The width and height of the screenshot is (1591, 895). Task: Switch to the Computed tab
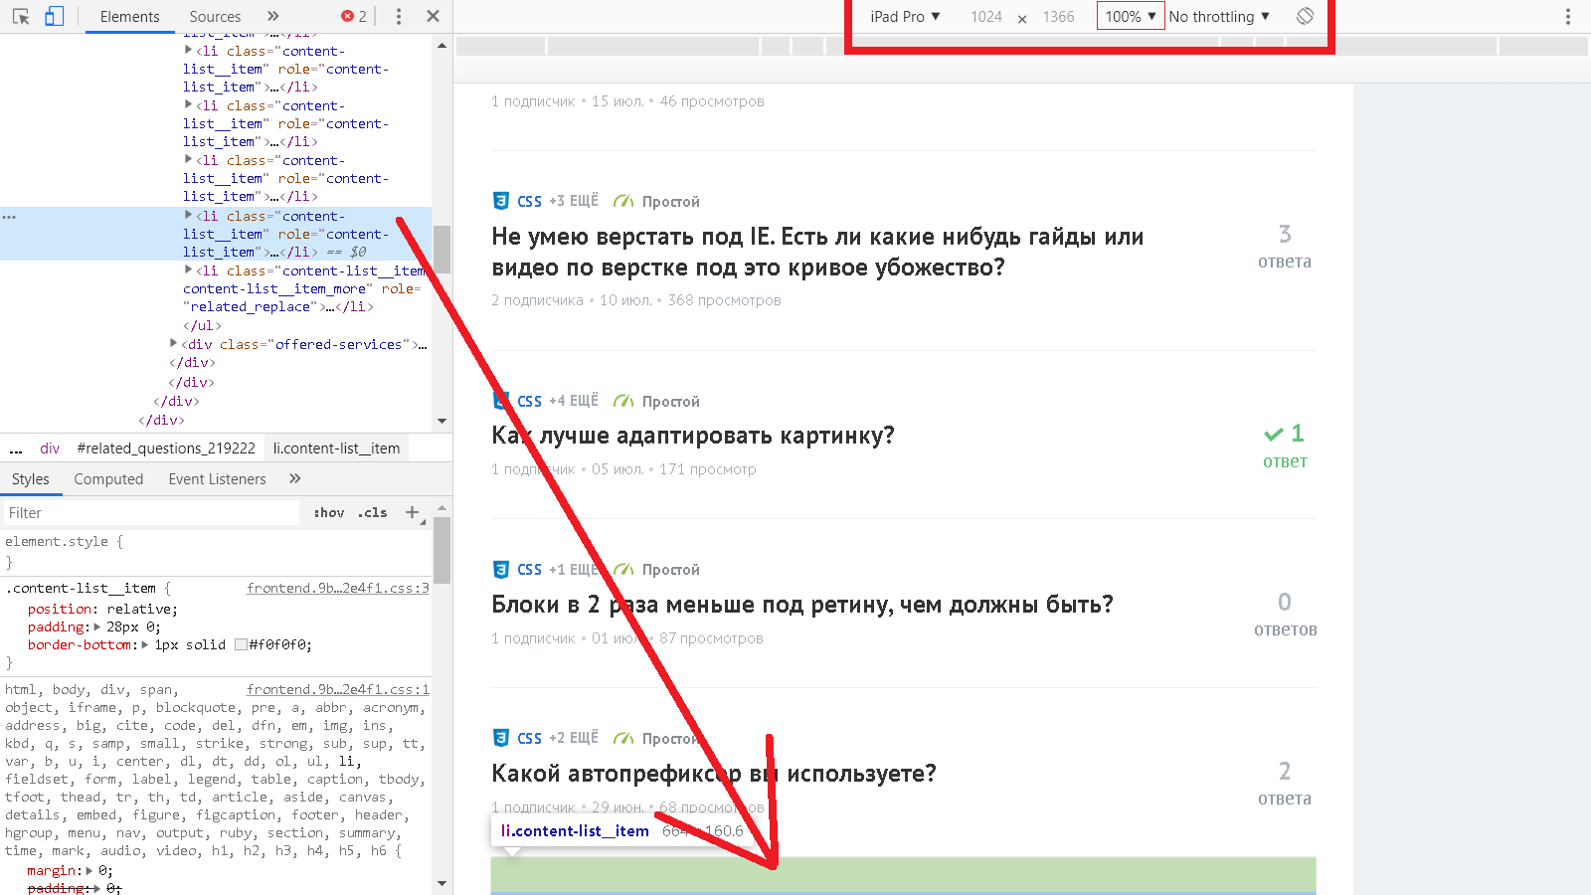point(108,479)
